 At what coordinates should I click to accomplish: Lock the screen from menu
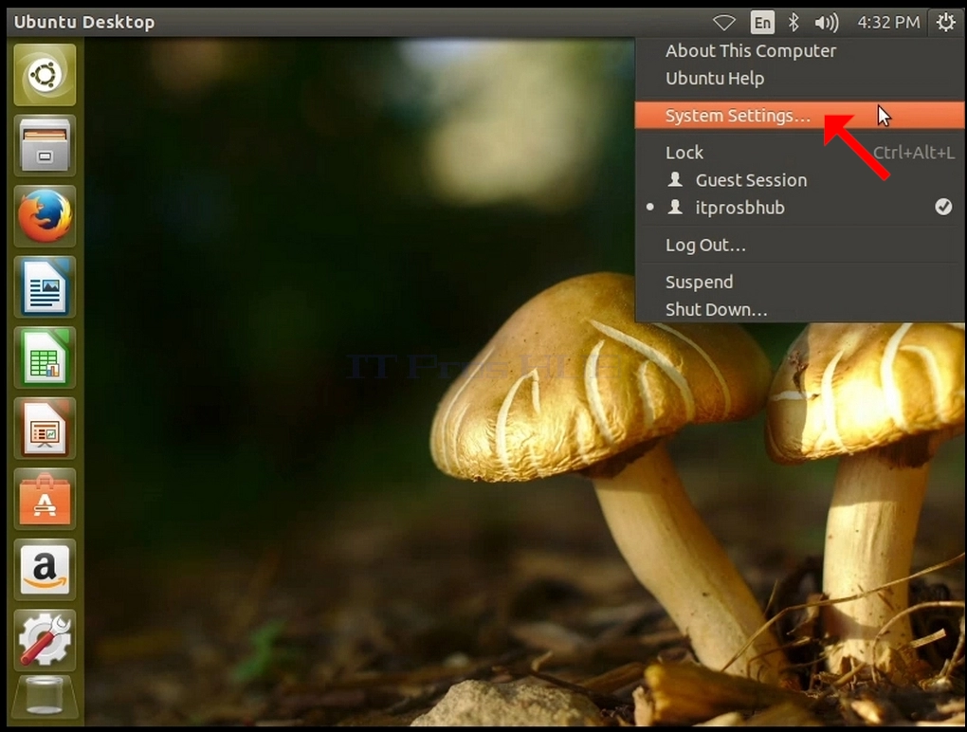tap(800, 153)
